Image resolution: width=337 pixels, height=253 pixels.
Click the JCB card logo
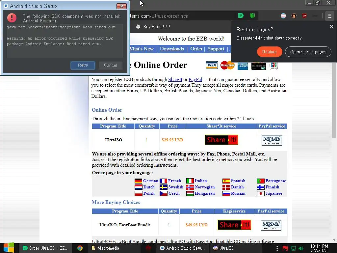click(x=273, y=66)
